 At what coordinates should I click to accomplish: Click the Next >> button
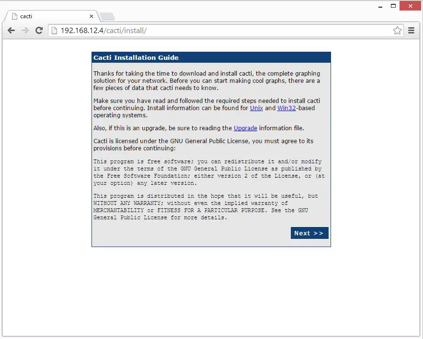[309, 233]
